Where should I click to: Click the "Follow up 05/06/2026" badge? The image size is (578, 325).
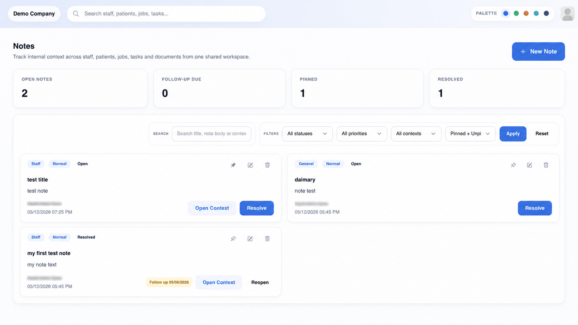tap(169, 282)
